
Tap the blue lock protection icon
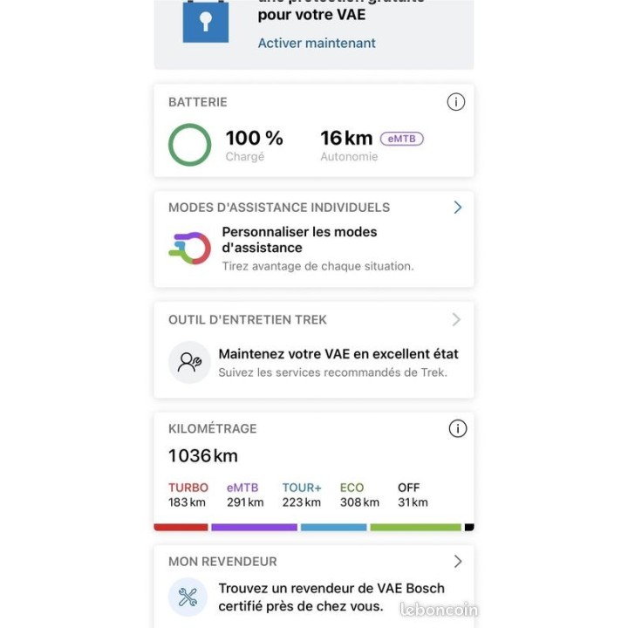pos(205,22)
